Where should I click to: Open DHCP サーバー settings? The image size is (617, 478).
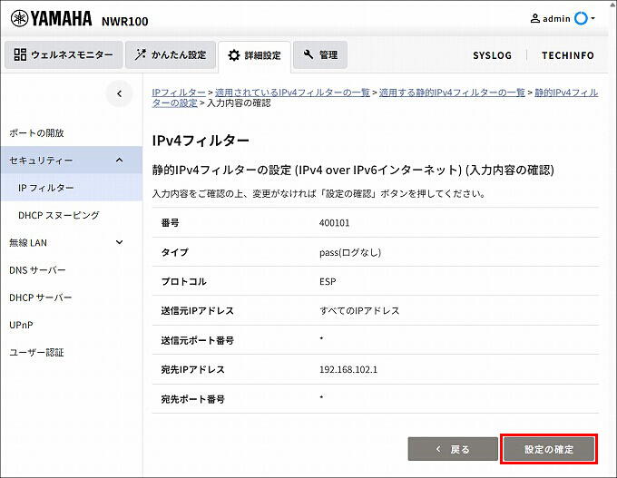[41, 298]
